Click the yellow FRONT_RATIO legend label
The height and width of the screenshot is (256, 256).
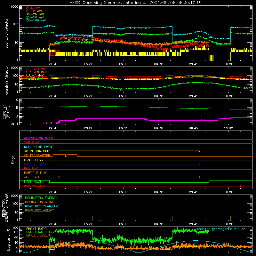click(36, 229)
